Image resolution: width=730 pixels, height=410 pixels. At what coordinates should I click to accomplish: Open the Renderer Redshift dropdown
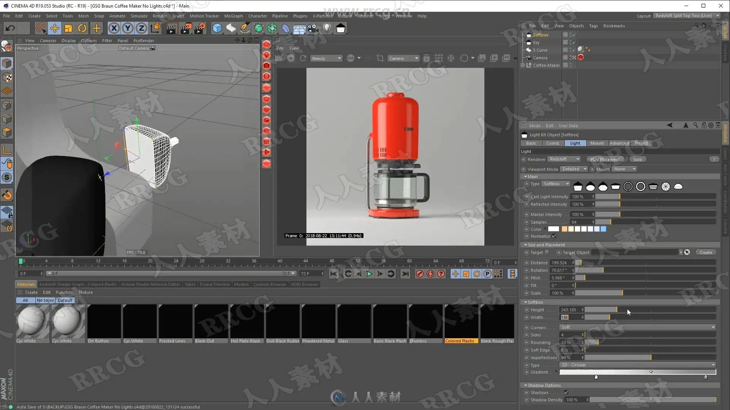564,159
